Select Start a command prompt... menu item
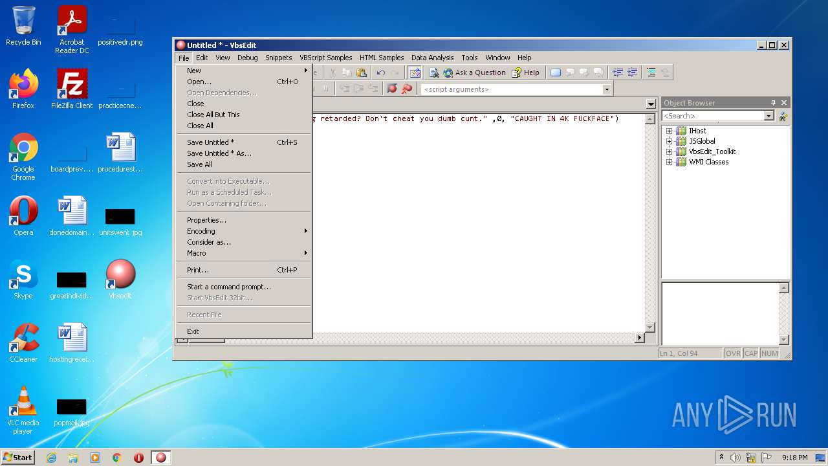 [245, 287]
